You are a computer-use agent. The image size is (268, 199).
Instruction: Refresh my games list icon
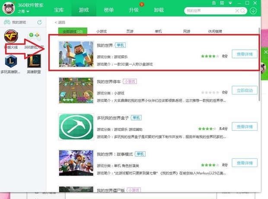pyautogui.click(x=39, y=22)
